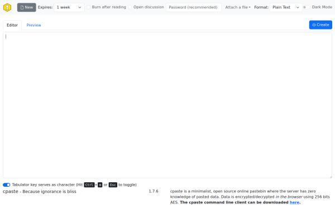Open the Format dropdown showing Plain Text

(x=286, y=7)
